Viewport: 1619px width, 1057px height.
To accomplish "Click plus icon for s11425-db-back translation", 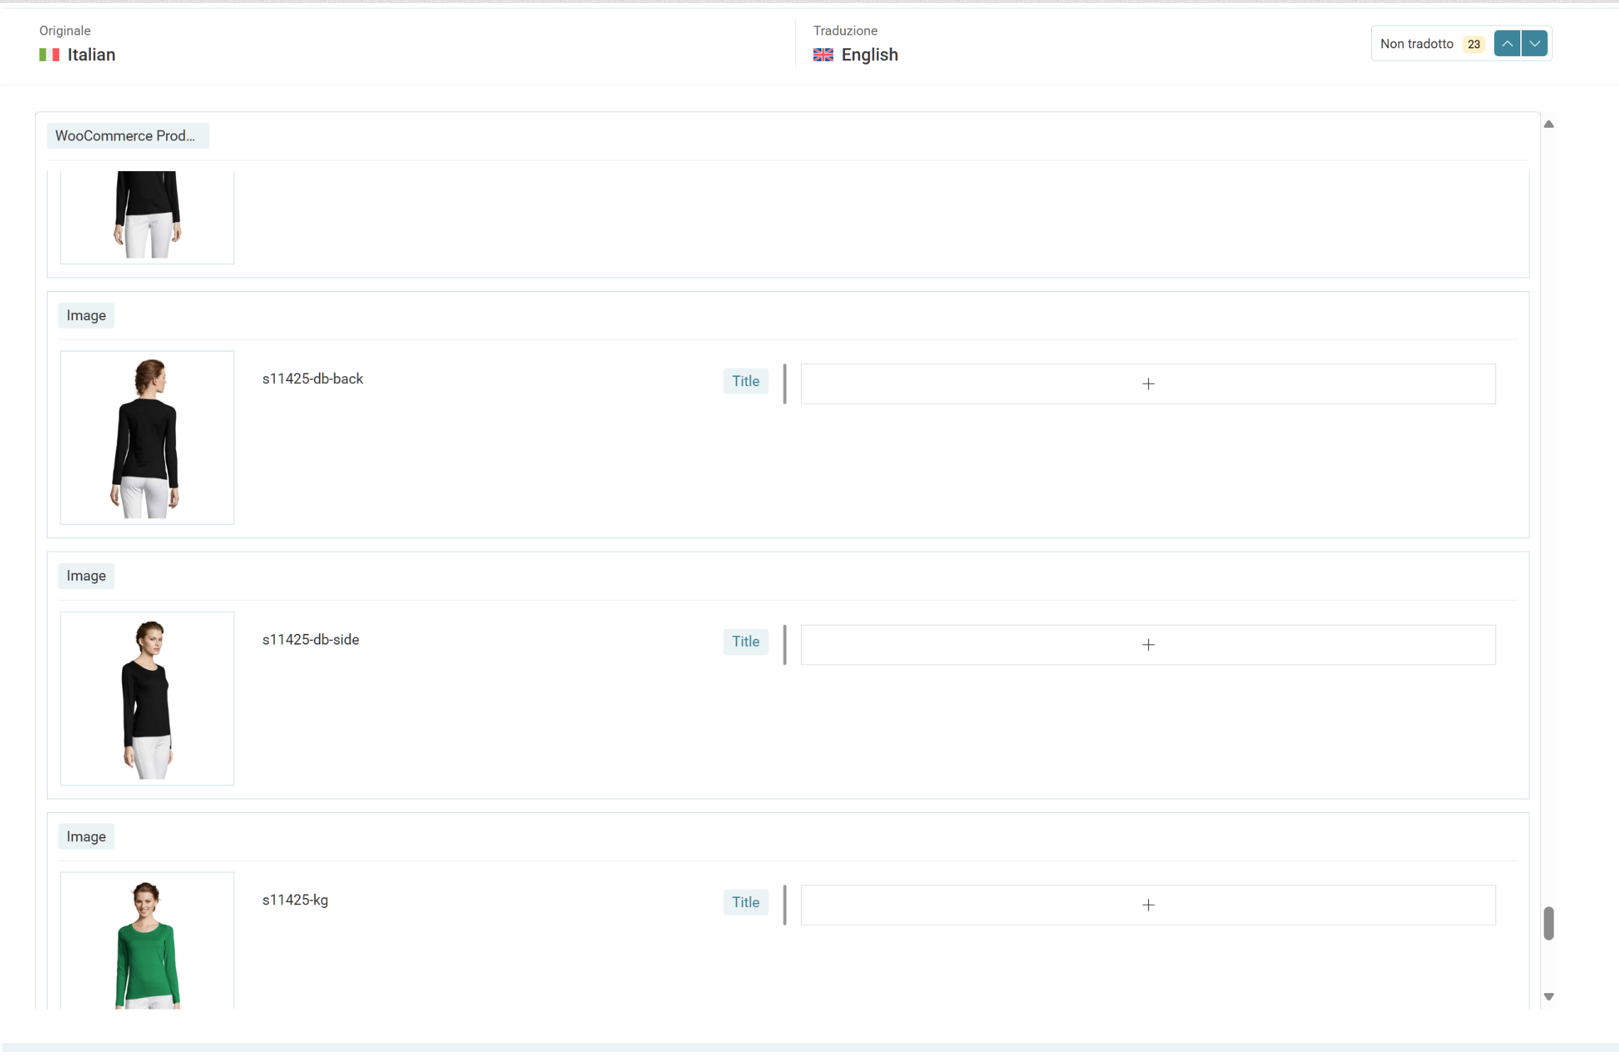I will point(1148,384).
